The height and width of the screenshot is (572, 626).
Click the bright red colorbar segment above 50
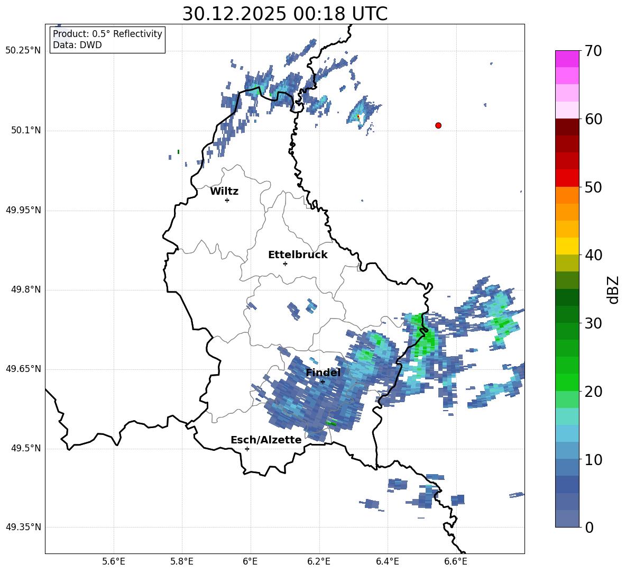coord(567,178)
